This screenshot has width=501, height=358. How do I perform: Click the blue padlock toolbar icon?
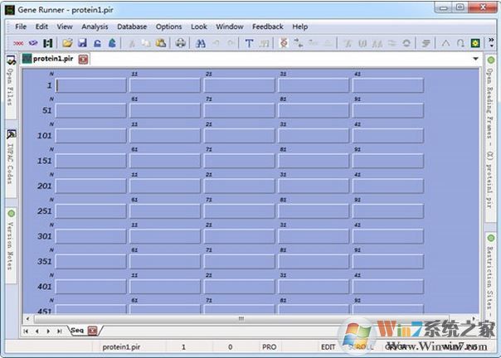(97, 43)
